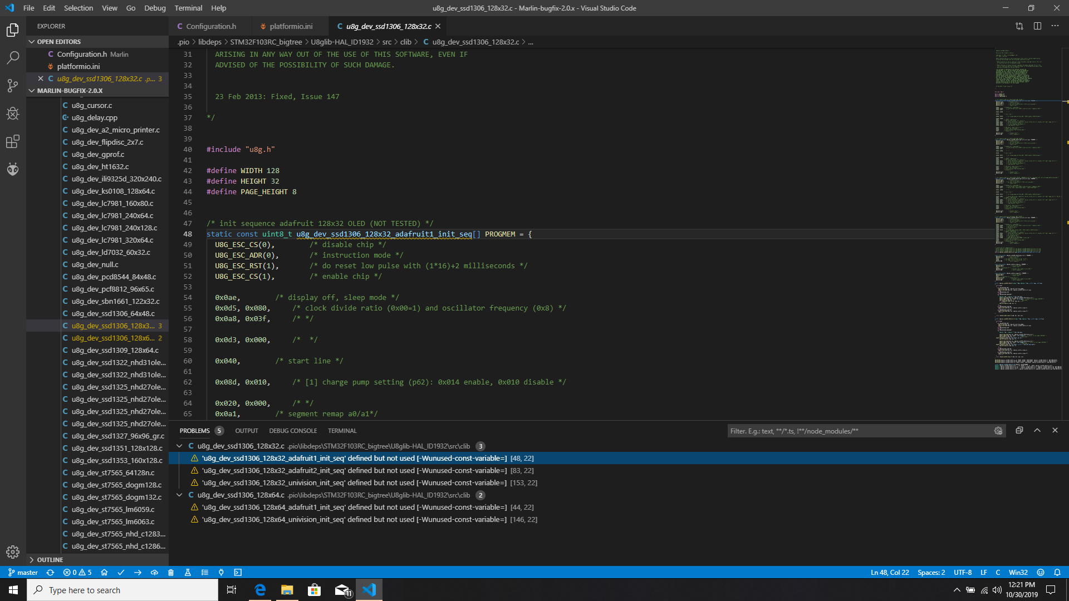
Task: Open PlatformIO serial monitor plug icon
Action: pyautogui.click(x=221, y=572)
